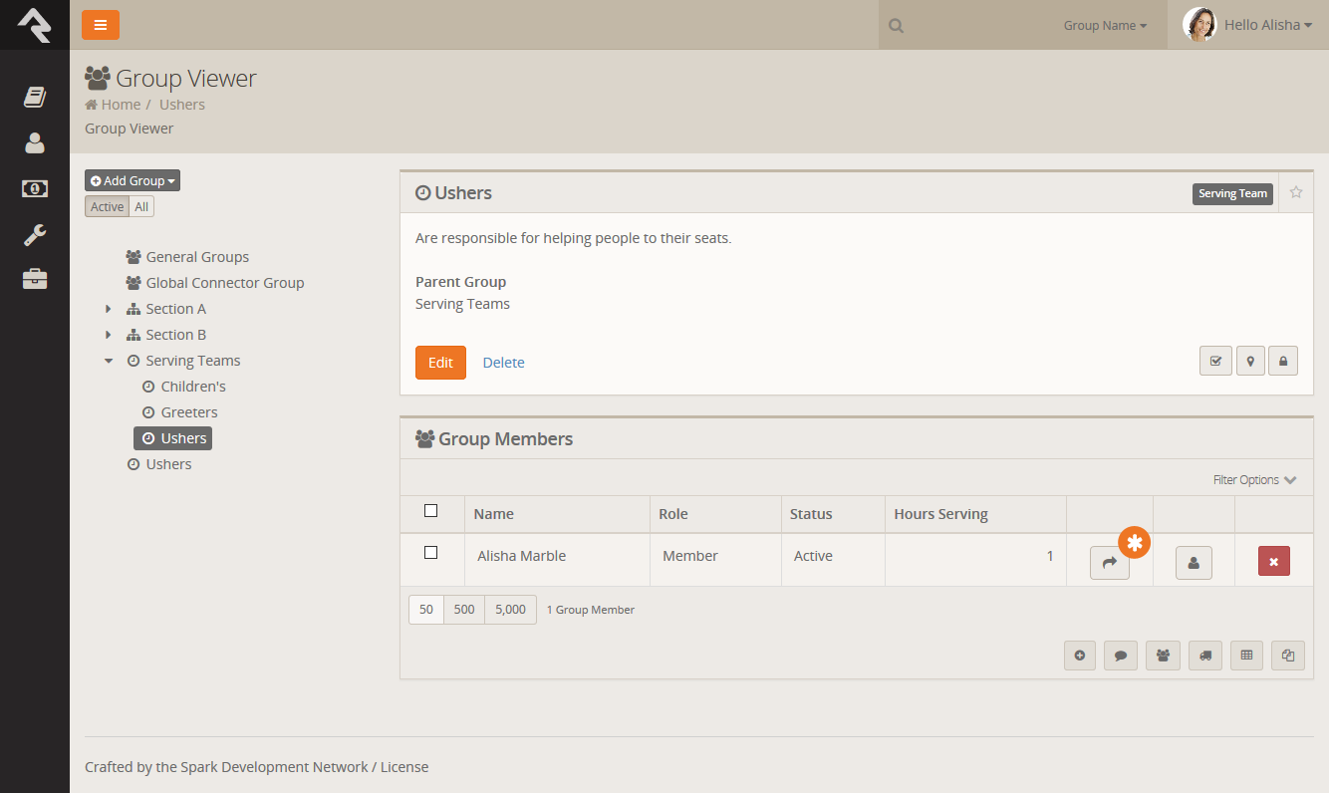
Task: Expand the Section A tree node
Action: [x=109, y=309]
